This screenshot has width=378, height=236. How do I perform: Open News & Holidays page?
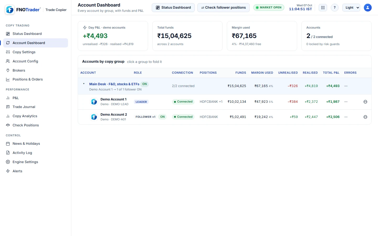[x=36, y=144]
